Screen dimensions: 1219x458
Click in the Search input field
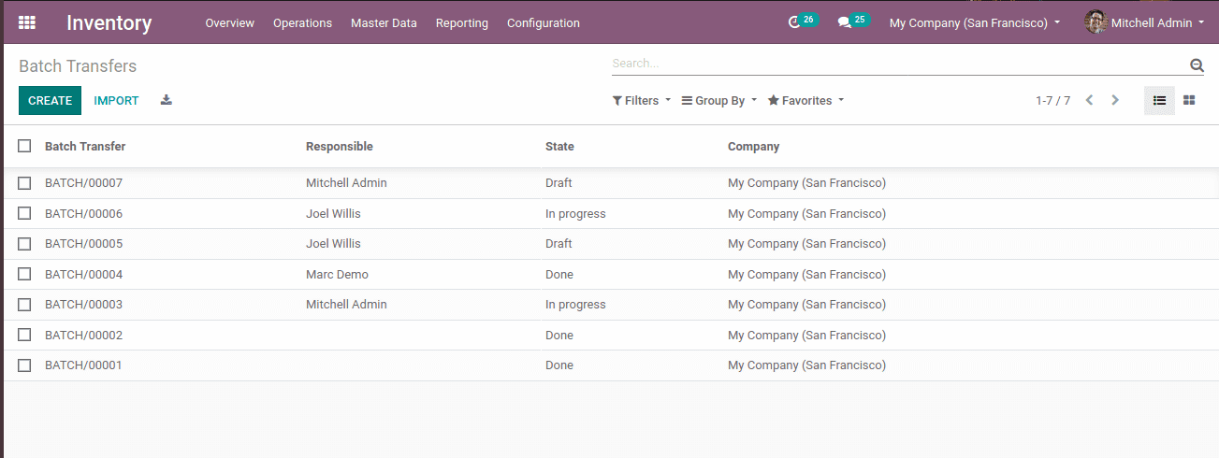coord(898,64)
